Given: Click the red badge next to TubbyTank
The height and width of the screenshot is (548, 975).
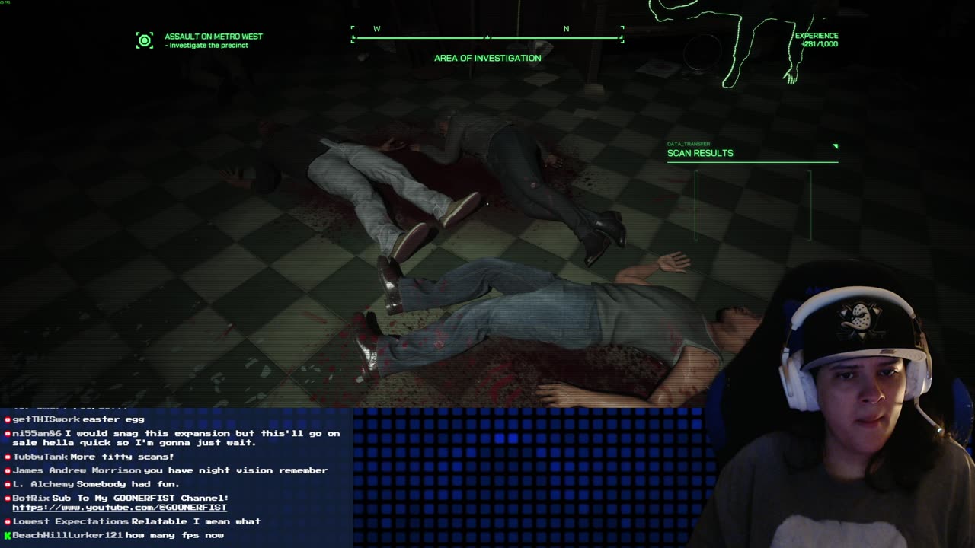Looking at the screenshot, I should pyautogui.click(x=8, y=457).
